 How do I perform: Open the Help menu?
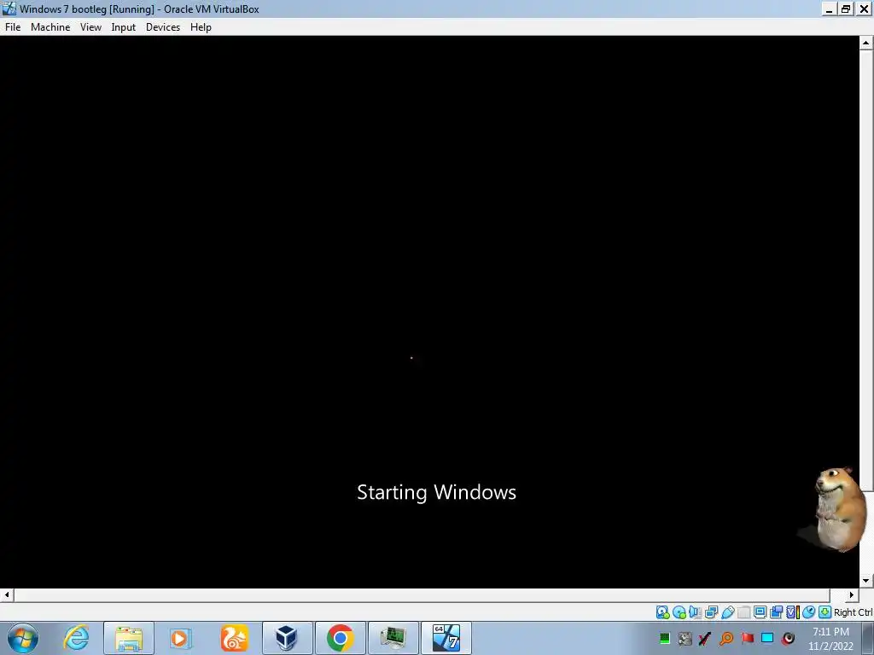point(201,26)
